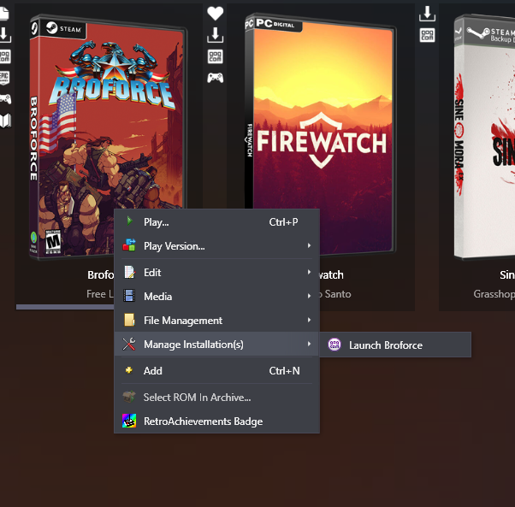The image size is (515, 507).
Task: Click the heart favorite badge beside Broforce
Action: pos(215,14)
